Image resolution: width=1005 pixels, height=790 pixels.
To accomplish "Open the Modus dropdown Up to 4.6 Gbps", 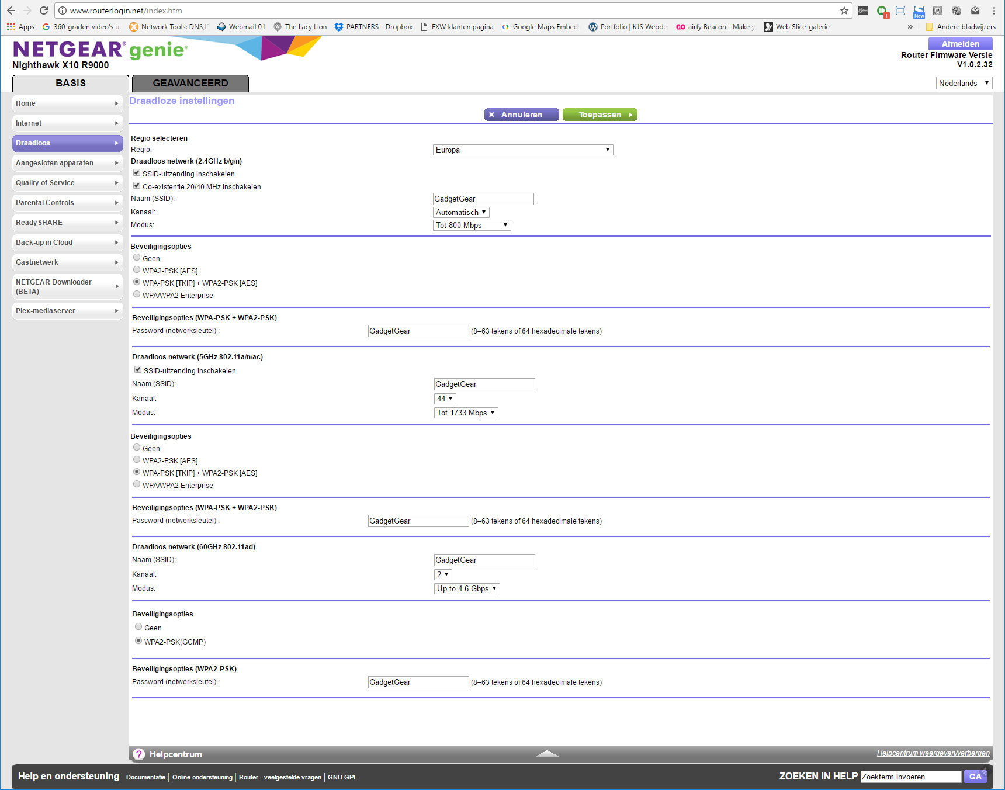I will [x=467, y=588].
